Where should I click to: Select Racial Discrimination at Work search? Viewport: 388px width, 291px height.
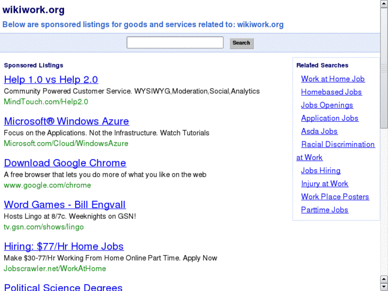[338, 144]
